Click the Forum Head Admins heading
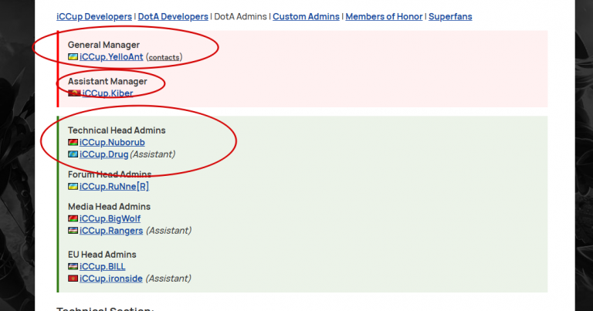 coord(110,174)
